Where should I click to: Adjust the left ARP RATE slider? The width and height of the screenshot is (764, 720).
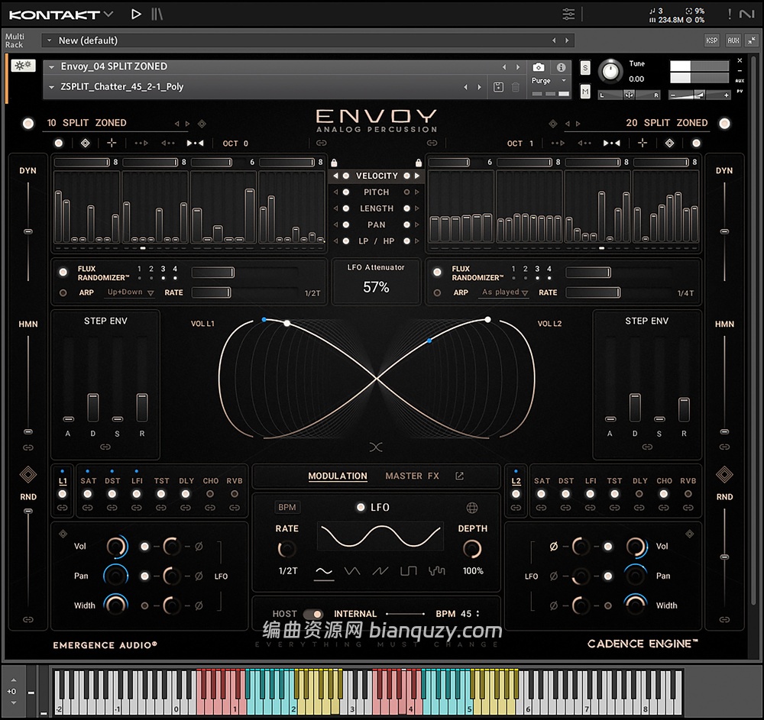[245, 292]
